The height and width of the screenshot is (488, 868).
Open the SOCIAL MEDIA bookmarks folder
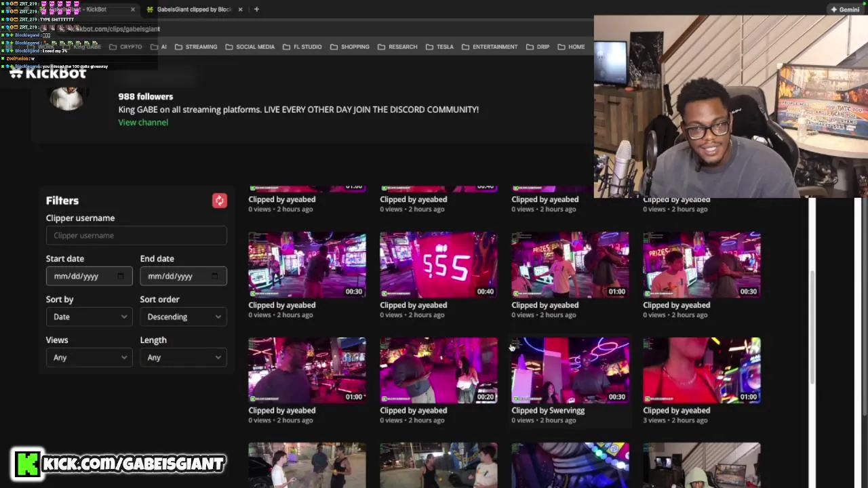click(250, 47)
